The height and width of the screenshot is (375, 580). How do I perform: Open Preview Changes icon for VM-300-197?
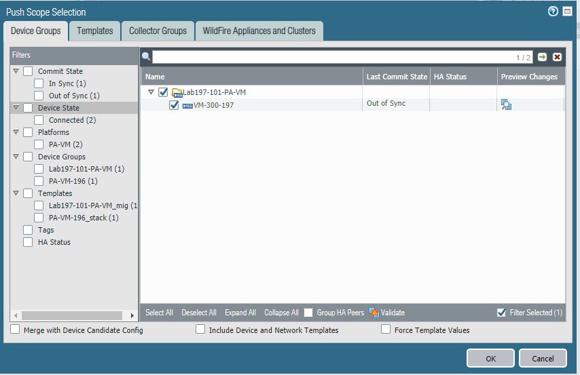pyautogui.click(x=506, y=104)
